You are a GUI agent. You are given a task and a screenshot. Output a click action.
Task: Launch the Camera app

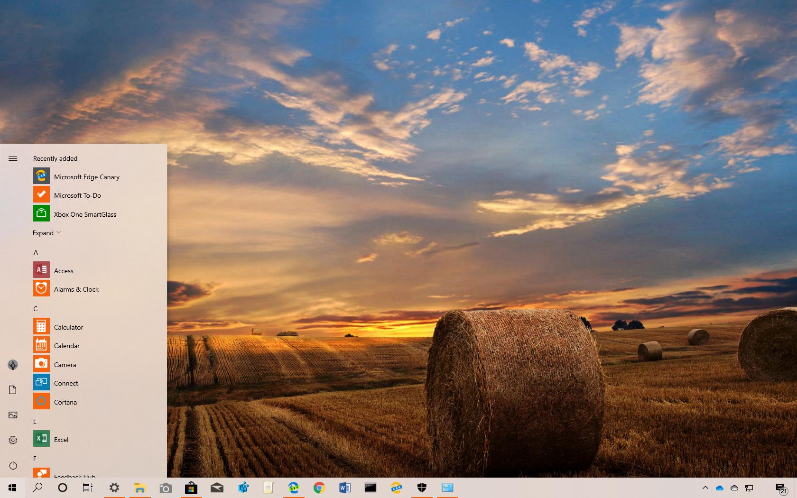pos(65,364)
